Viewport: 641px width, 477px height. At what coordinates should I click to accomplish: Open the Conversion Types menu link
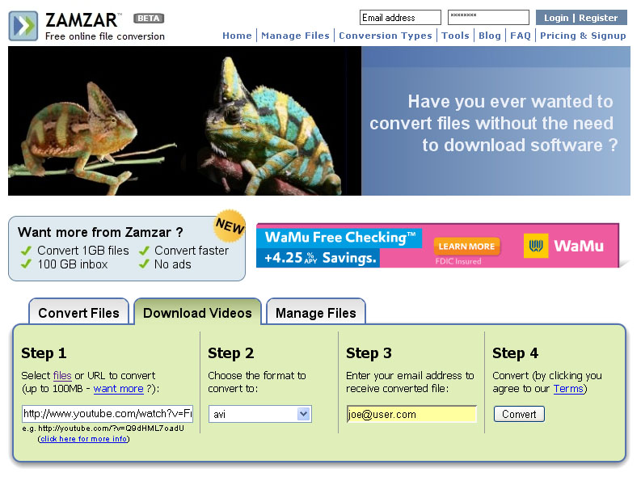click(385, 36)
